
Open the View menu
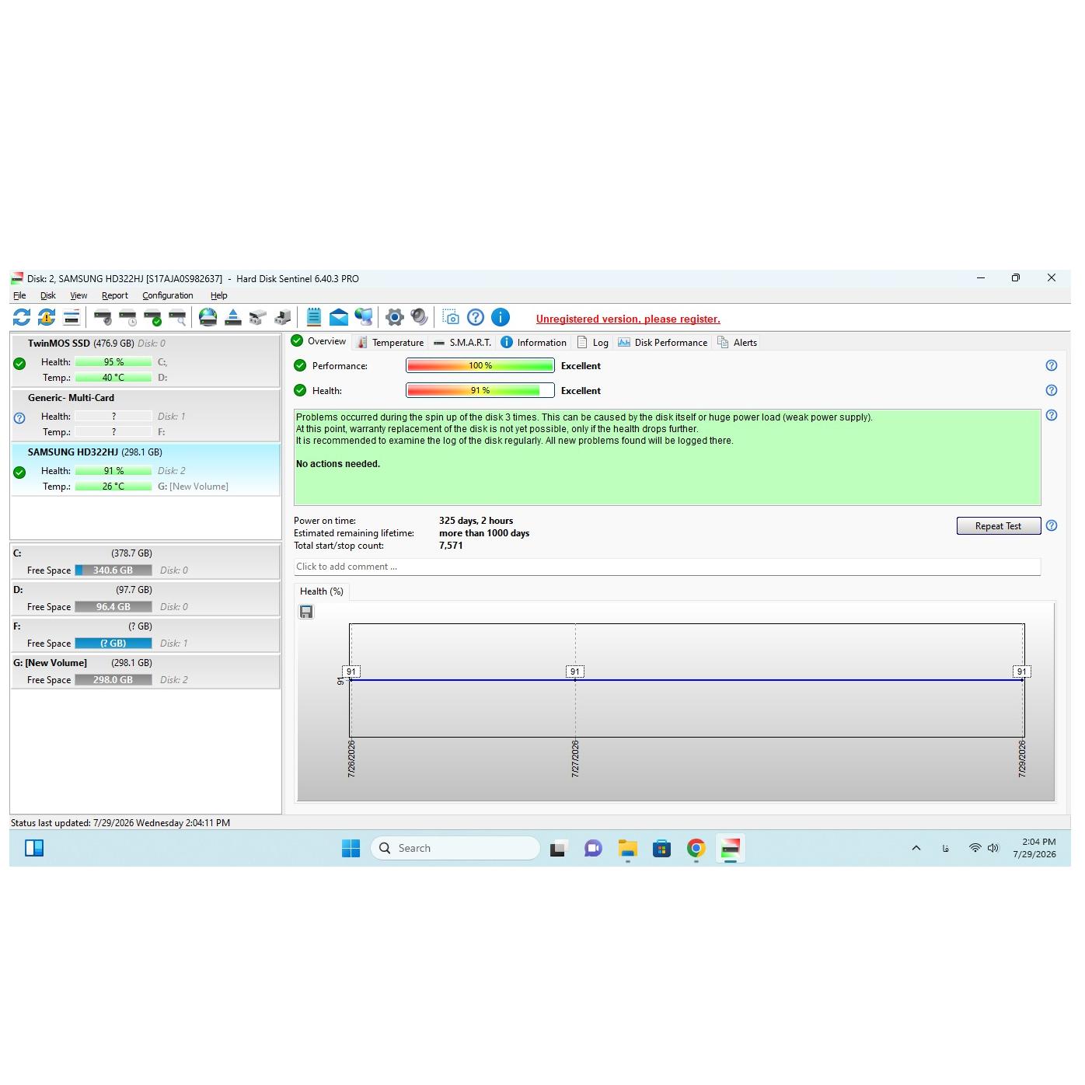click(x=78, y=295)
